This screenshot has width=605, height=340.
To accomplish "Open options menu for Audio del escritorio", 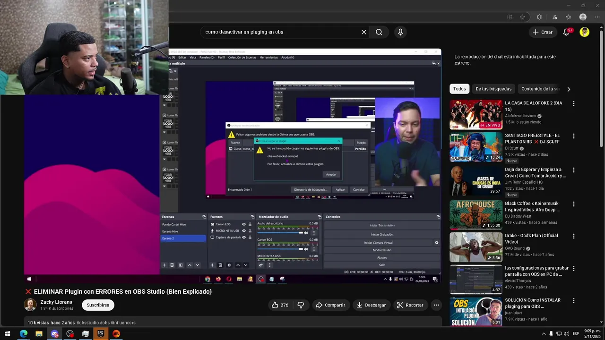I will point(314,233).
